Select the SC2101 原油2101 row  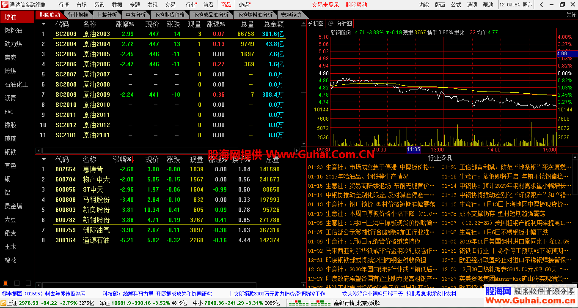(x=163, y=135)
